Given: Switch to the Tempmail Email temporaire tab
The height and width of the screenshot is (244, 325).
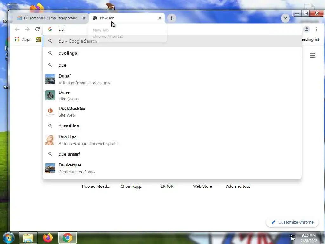Looking at the screenshot, I should (50, 18).
